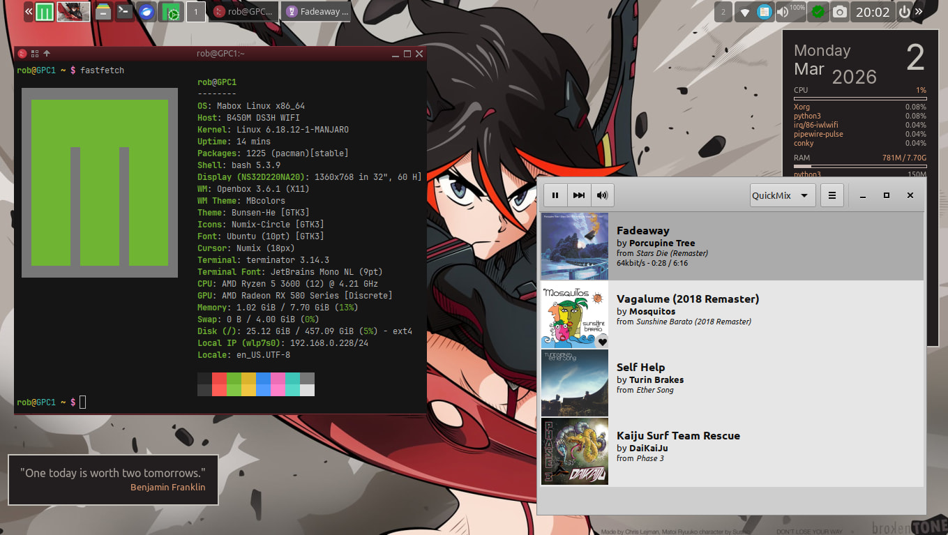This screenshot has width=948, height=535.
Task: Open the music player hamburger menu
Action: [832, 195]
